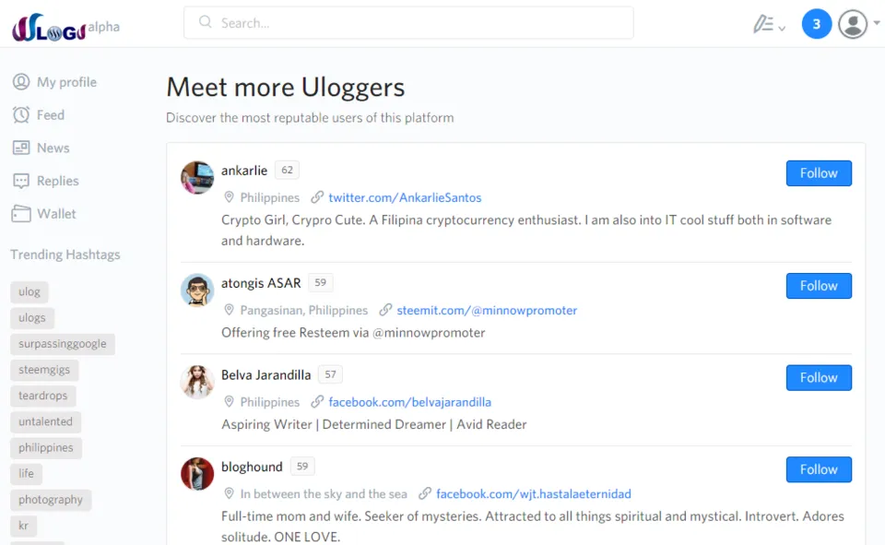Viewport: 885px width, 545px height.
Task: Open the Wallet icon in sidebar
Action: click(21, 214)
